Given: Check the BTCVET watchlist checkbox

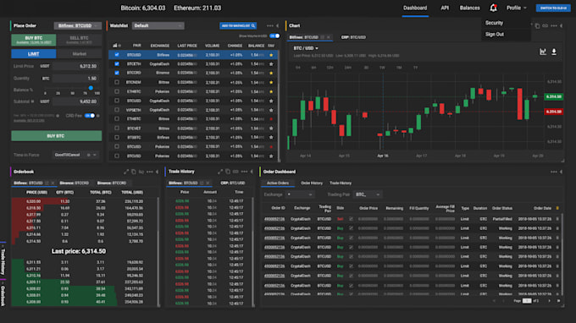Looking at the screenshot, I should pos(117,129).
